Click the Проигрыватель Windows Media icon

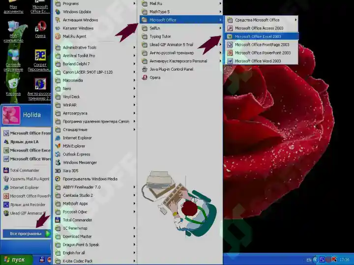pyautogui.click(x=58, y=179)
